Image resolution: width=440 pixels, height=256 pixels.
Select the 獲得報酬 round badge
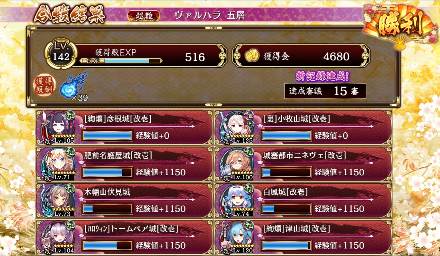pyautogui.click(x=44, y=85)
